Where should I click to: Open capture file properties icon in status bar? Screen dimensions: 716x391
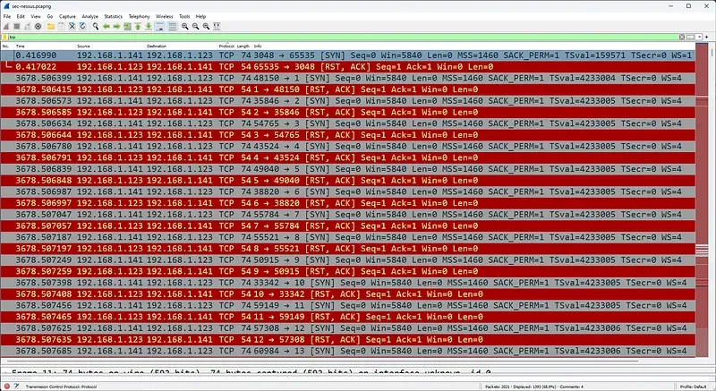pos(16,387)
